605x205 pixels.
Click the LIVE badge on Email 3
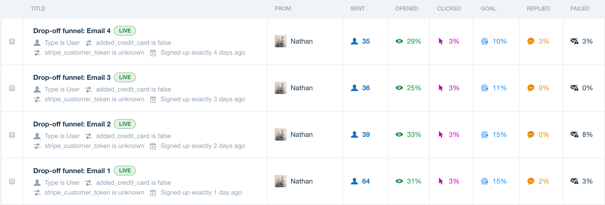[x=125, y=77]
